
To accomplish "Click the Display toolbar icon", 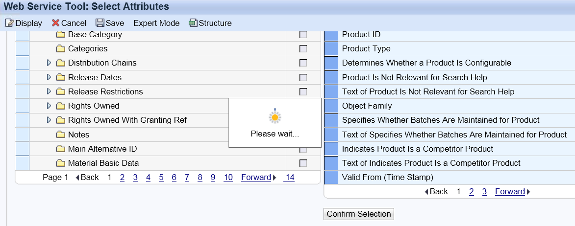I will [9, 23].
